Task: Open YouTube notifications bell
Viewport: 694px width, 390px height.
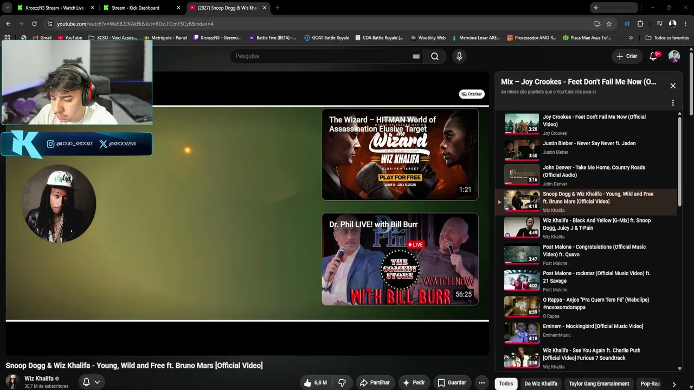Action: pyautogui.click(x=654, y=56)
